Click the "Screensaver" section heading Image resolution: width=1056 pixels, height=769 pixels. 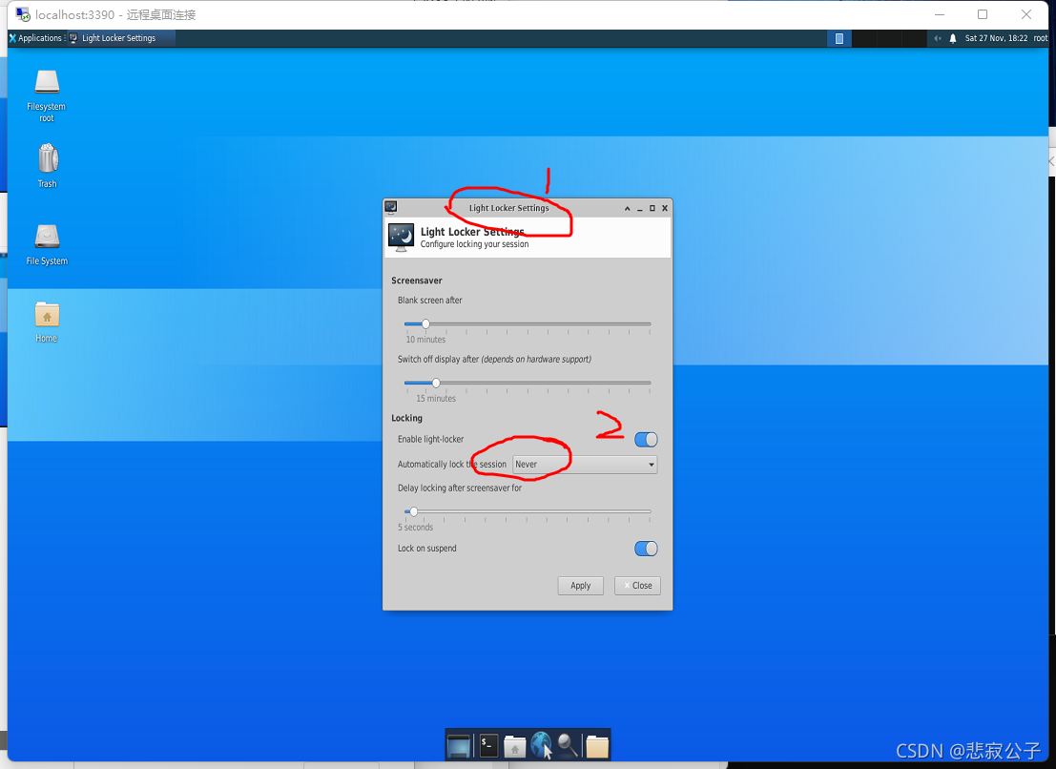(416, 281)
